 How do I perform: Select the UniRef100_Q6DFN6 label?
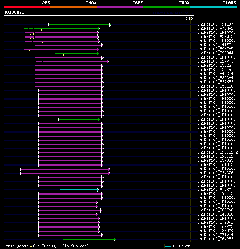pyautogui.click(x=215, y=210)
